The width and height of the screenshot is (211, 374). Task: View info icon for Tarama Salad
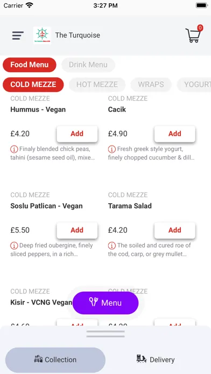(x=112, y=246)
